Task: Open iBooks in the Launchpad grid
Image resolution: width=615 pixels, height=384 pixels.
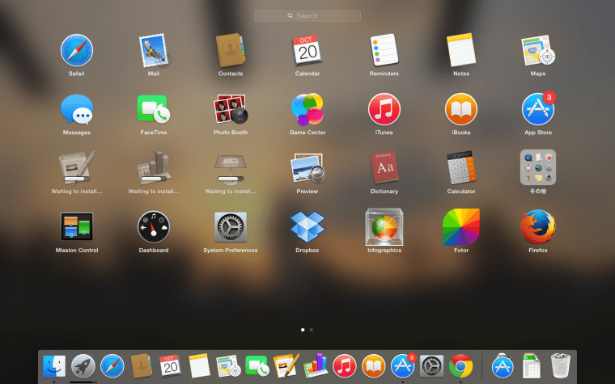Action: [x=461, y=109]
